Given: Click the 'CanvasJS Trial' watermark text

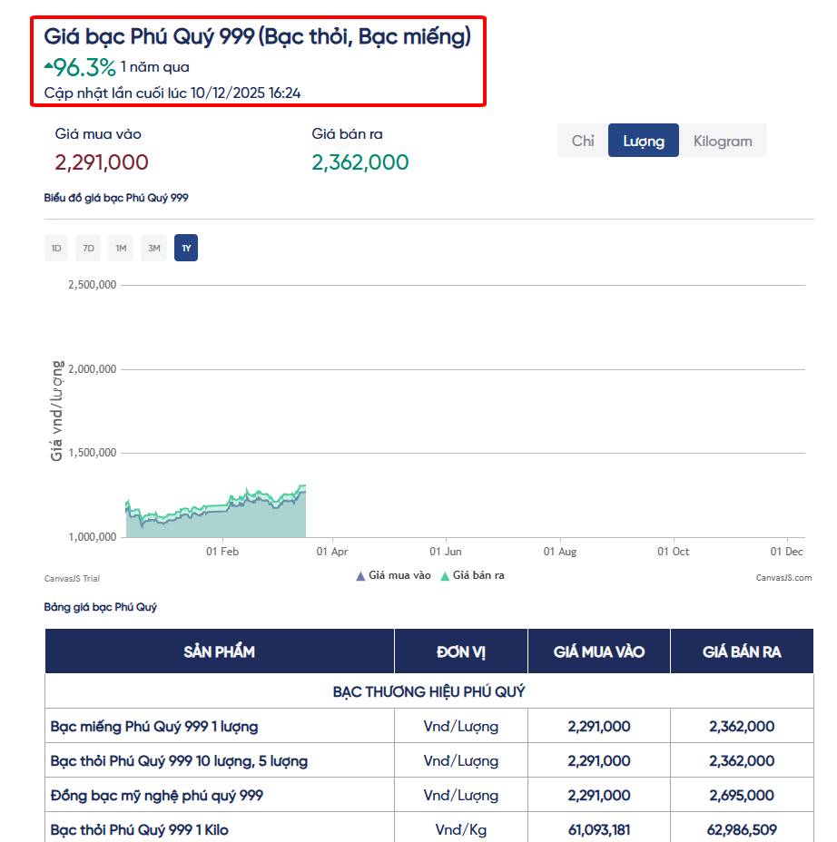Looking at the screenshot, I should click(x=71, y=578).
